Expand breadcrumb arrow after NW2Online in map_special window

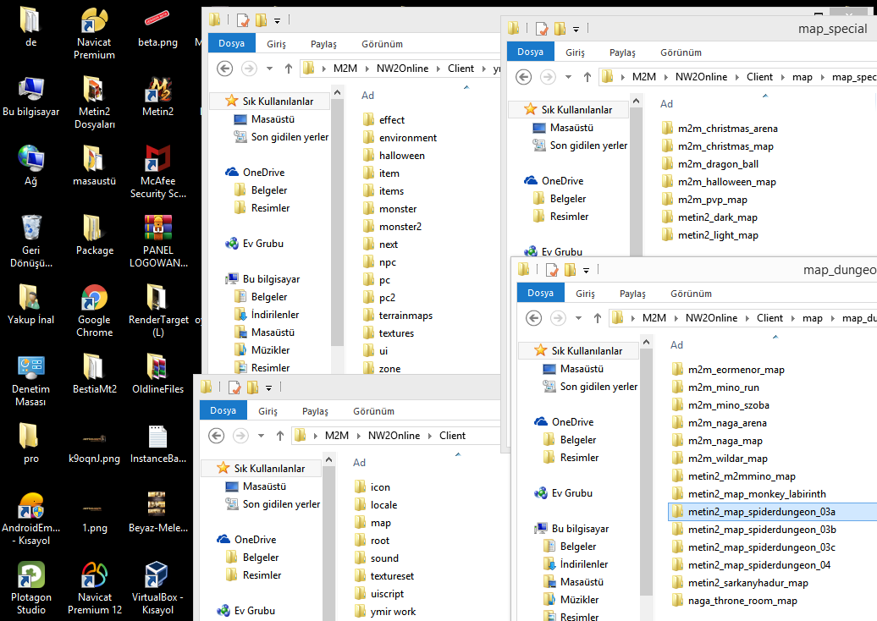tap(737, 77)
